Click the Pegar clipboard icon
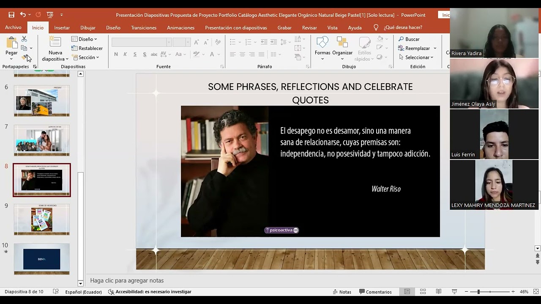Screen dimensions: 541x304 point(11,43)
